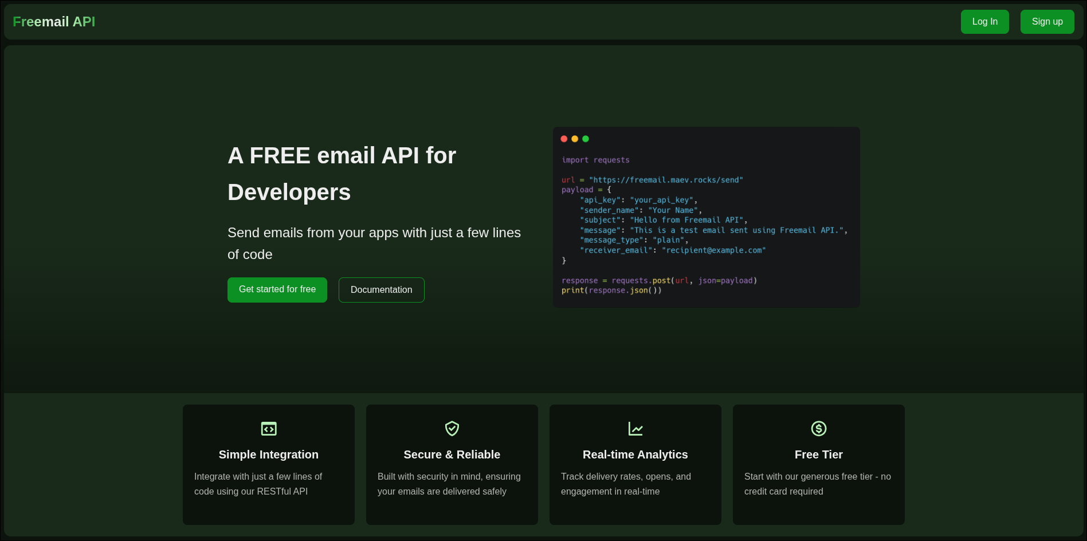Click the "message" test email code line
Image resolution: width=1087 pixels, height=541 pixels.
pyautogui.click(x=713, y=230)
